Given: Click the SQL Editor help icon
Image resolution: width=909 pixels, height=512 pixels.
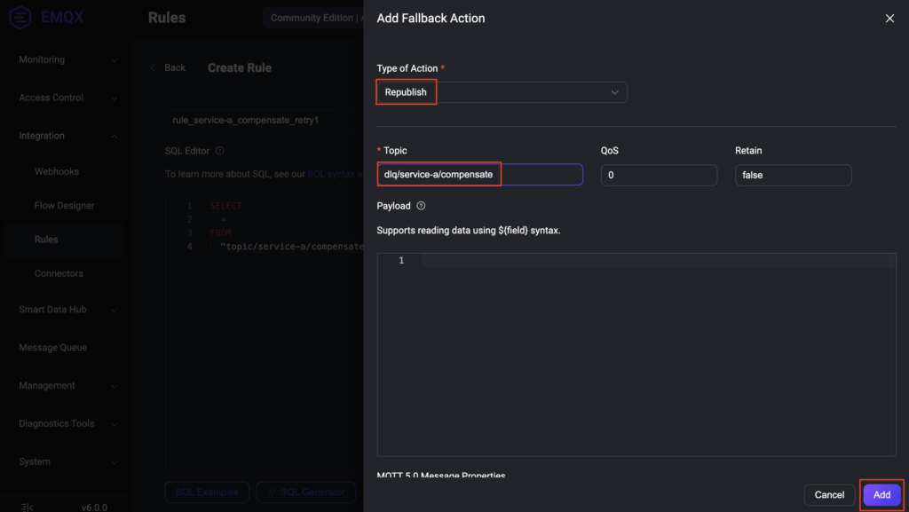Looking at the screenshot, I should click(x=220, y=151).
